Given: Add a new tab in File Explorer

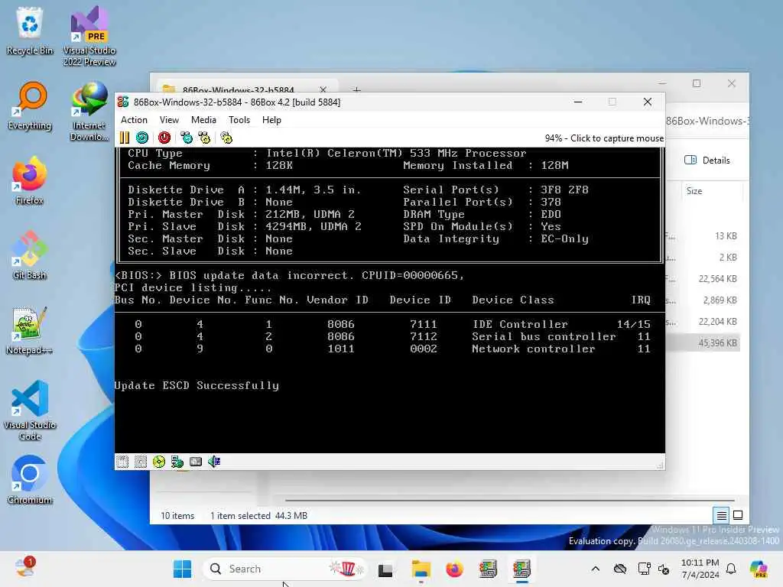Looking at the screenshot, I should (356, 90).
